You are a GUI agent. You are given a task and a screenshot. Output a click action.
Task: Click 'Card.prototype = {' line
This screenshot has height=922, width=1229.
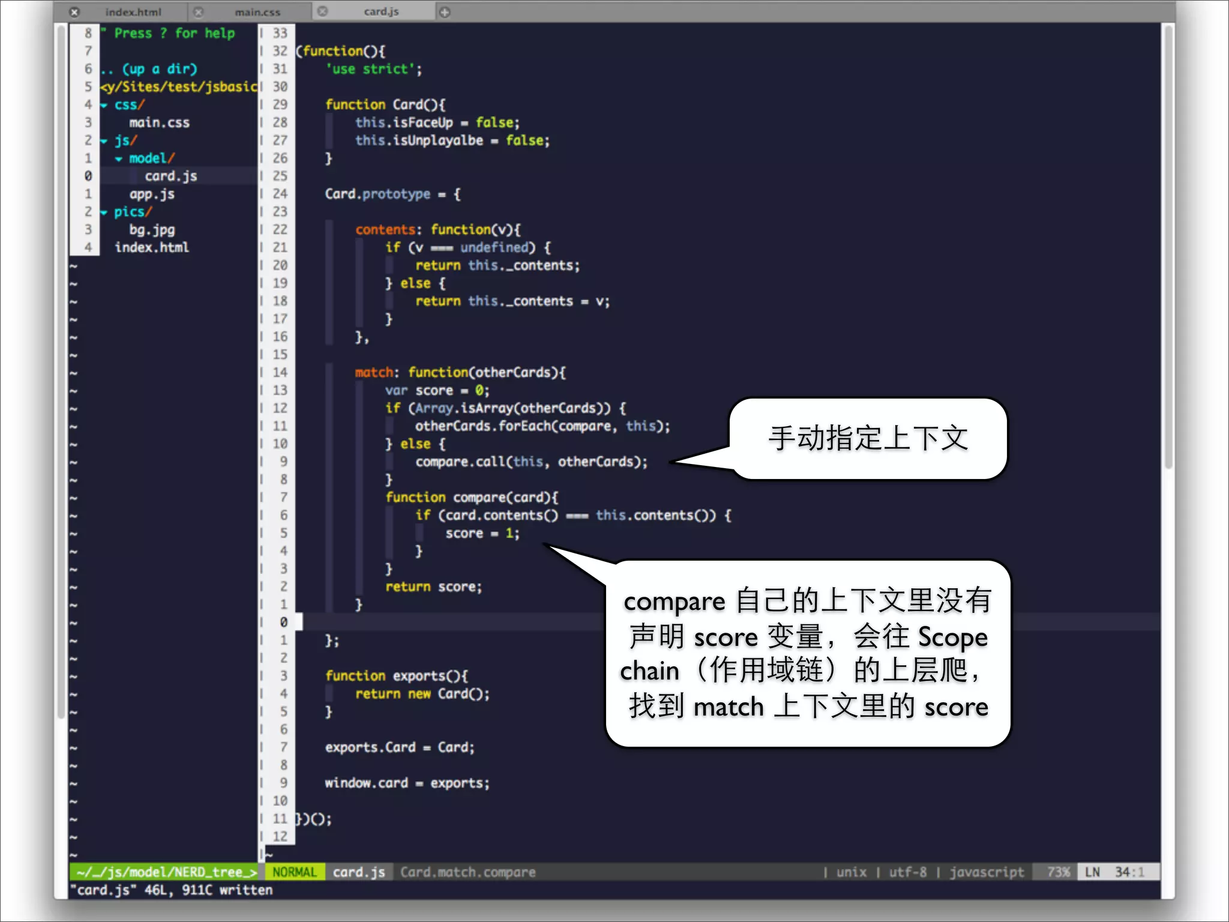[x=393, y=194]
